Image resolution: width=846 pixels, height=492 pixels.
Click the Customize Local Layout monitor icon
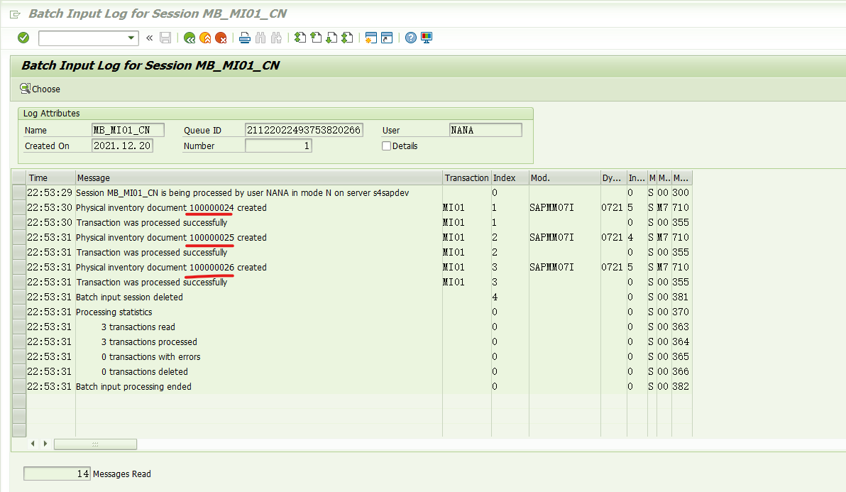tap(427, 38)
